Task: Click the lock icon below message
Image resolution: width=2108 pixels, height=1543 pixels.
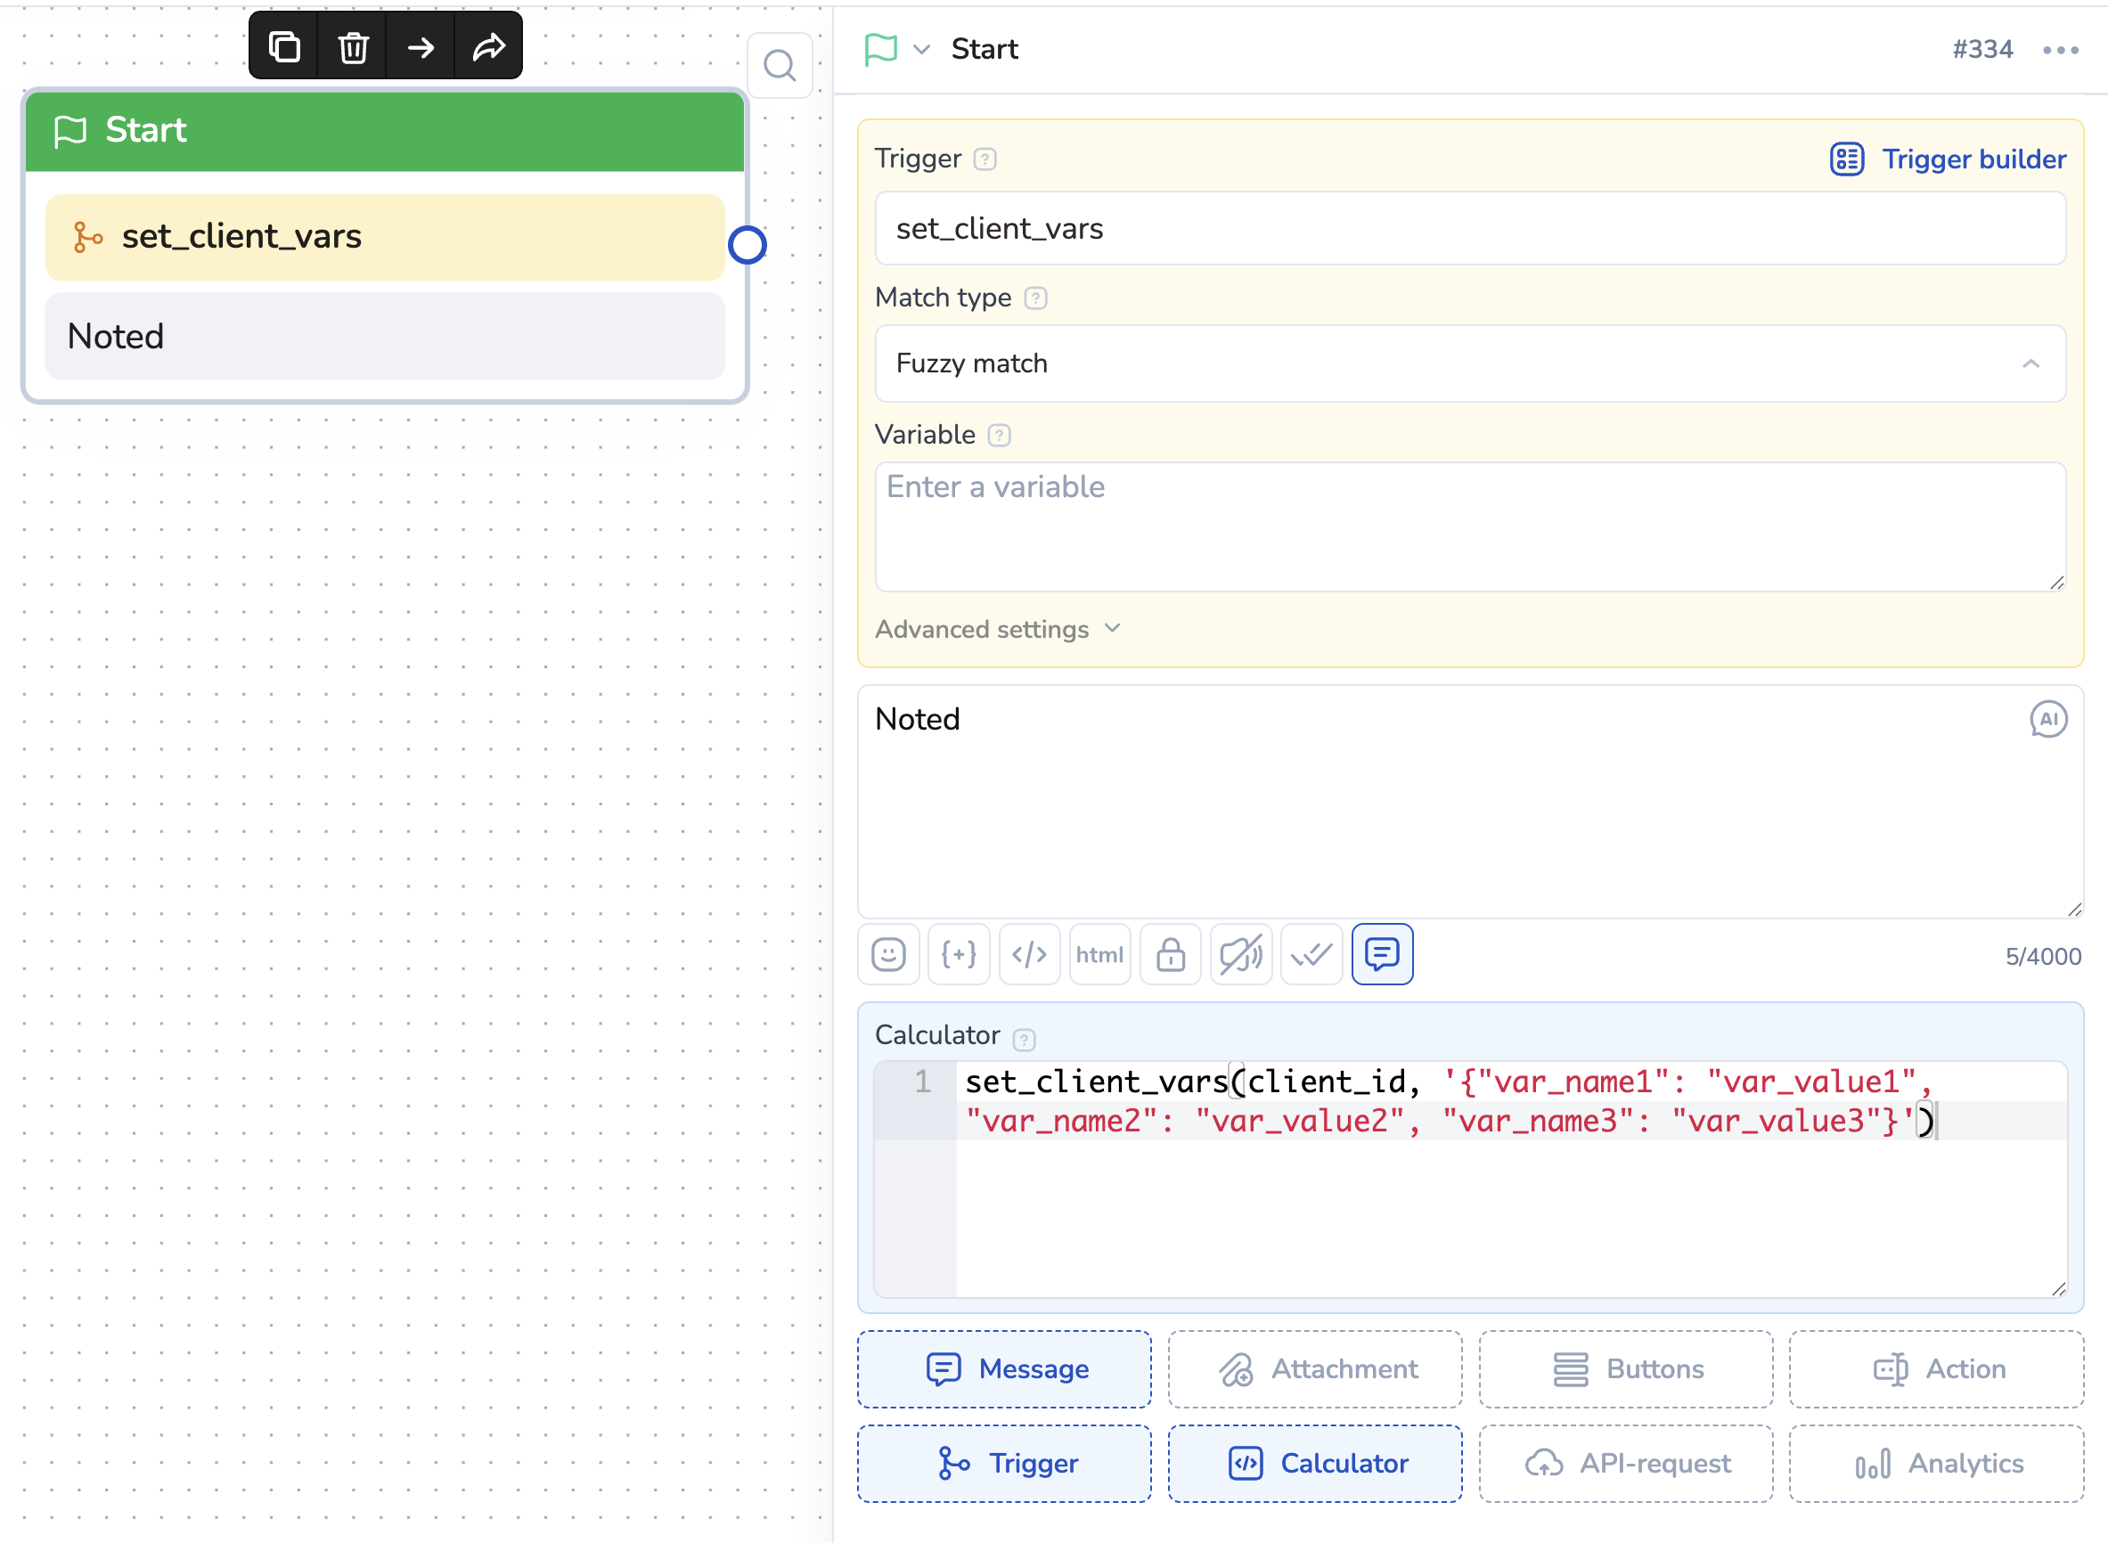Action: click(x=1171, y=954)
